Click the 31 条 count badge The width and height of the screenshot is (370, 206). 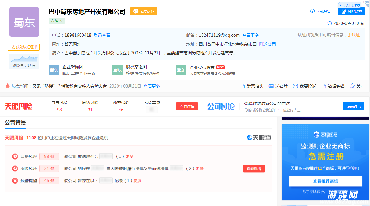point(49,168)
